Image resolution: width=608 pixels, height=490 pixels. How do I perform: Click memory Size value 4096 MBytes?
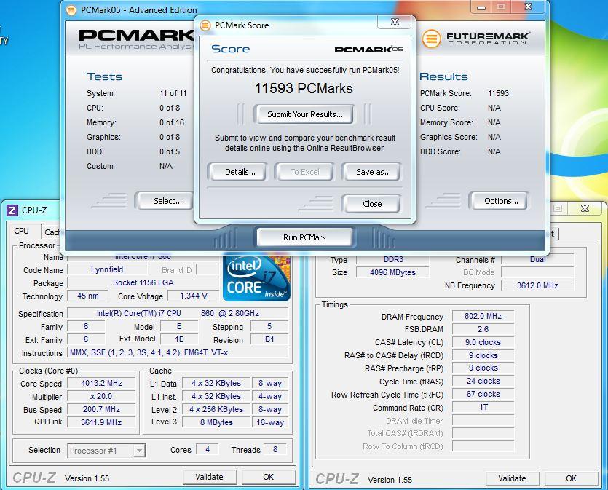coord(392,272)
